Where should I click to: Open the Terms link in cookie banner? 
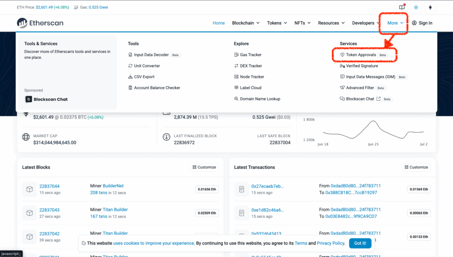pyautogui.click(x=301, y=243)
